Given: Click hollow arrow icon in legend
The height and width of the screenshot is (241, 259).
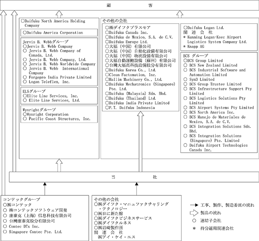Looking at the screenshot, I should (194, 213).
